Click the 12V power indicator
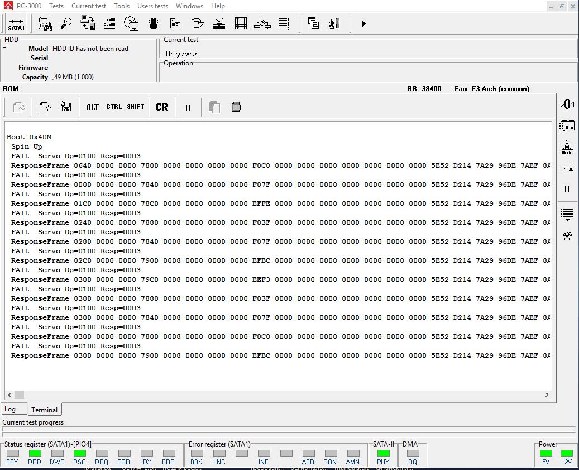The image size is (579, 470). (567, 453)
